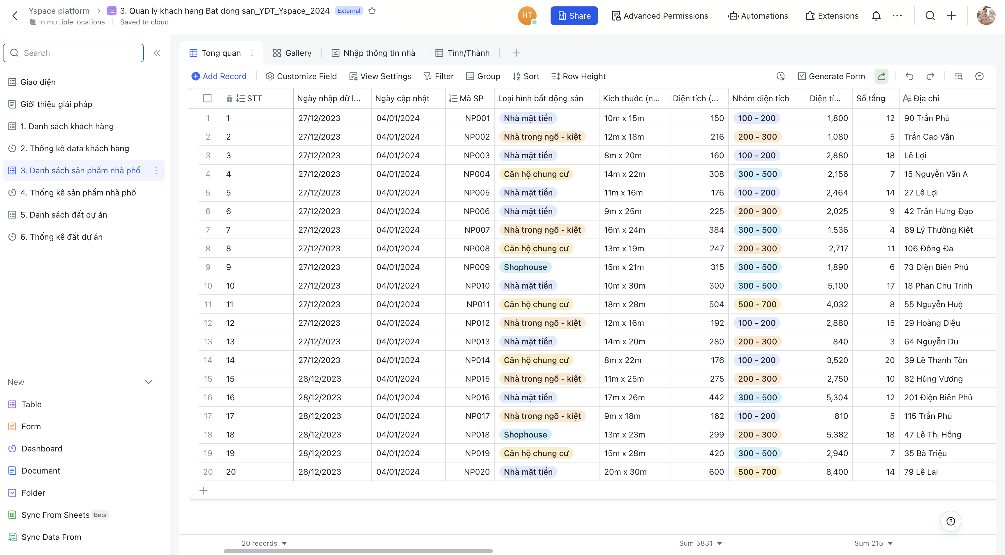Viewport: 1005px width, 555px height.
Task: Open the help question mark button
Action: [951, 521]
